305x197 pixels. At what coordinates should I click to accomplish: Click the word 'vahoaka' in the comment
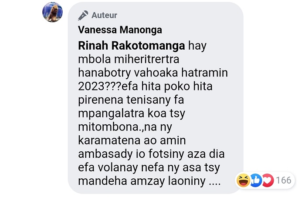(156, 73)
